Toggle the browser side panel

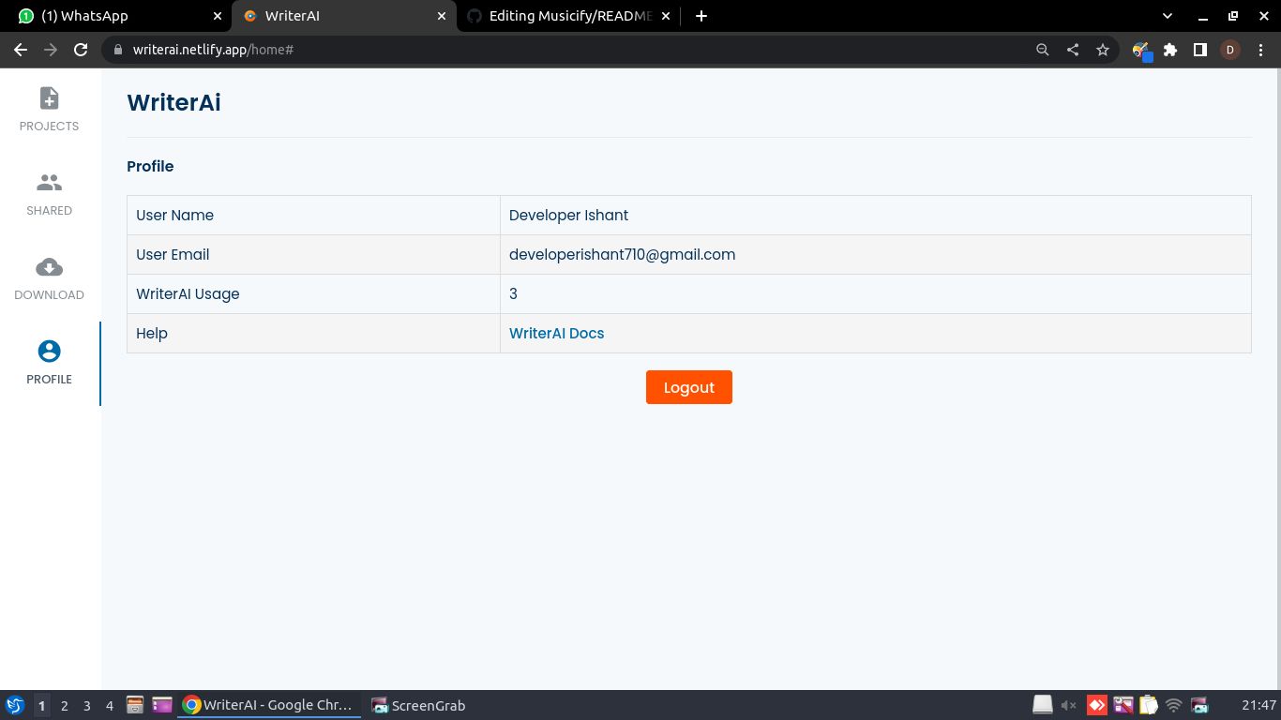coord(1199,50)
